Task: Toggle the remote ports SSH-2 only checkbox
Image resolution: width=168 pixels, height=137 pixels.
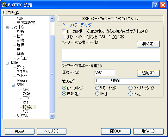Action: (x=64, y=37)
